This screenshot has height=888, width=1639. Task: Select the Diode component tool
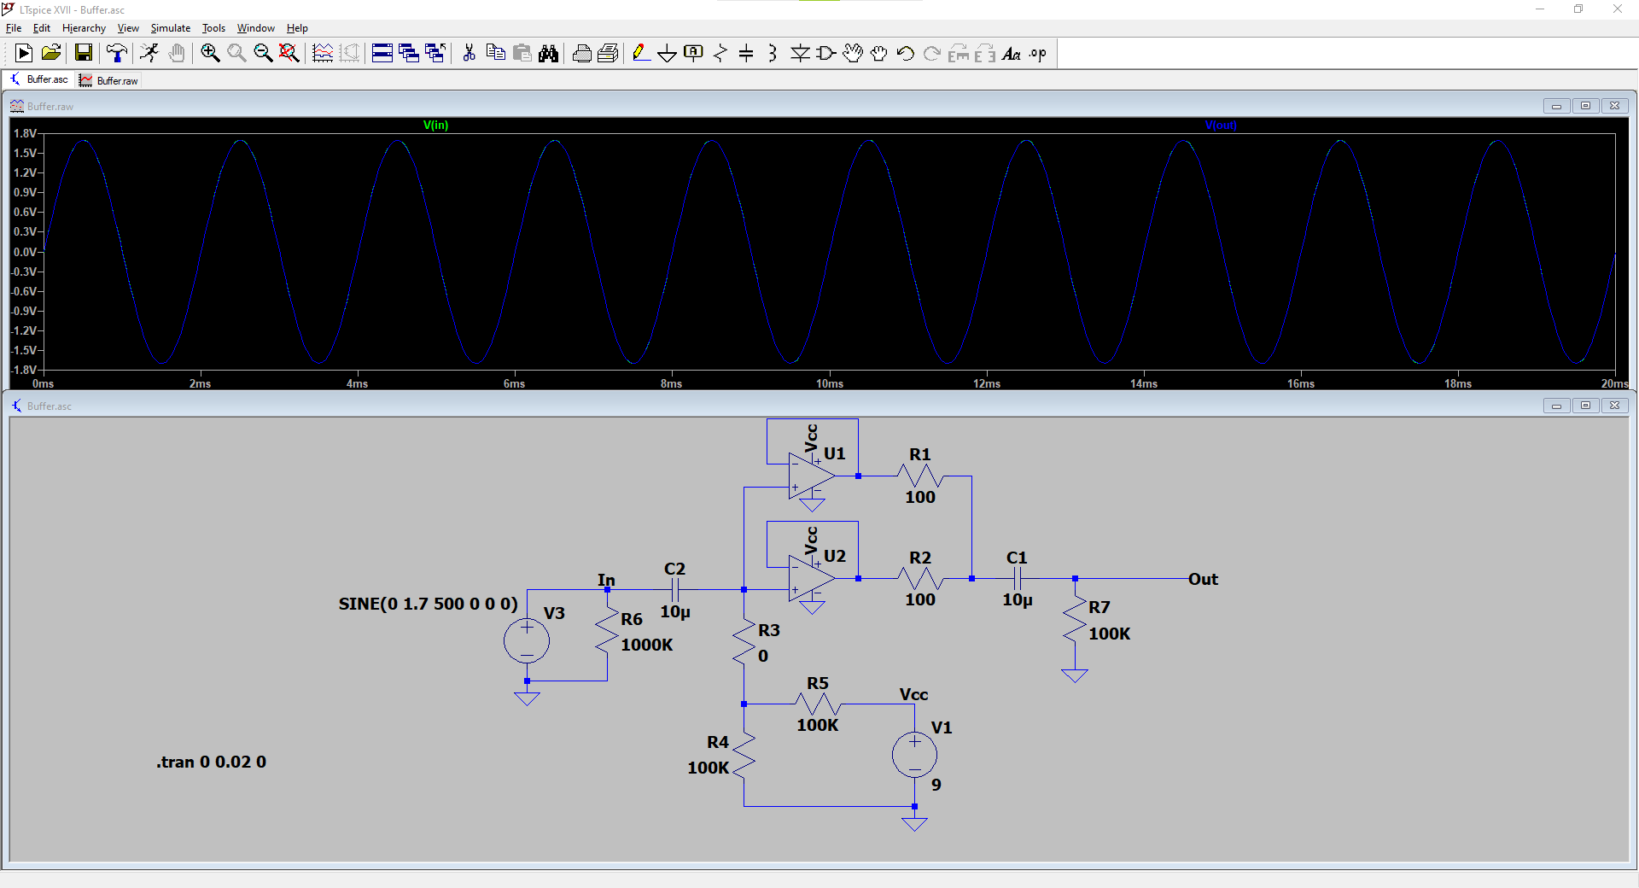(800, 54)
